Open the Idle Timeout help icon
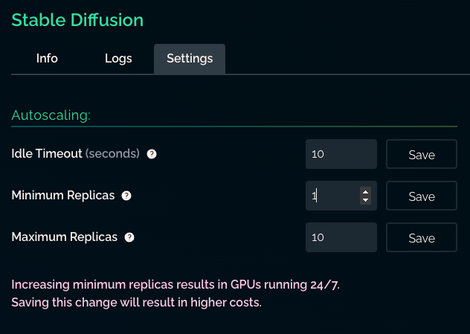 coord(152,154)
